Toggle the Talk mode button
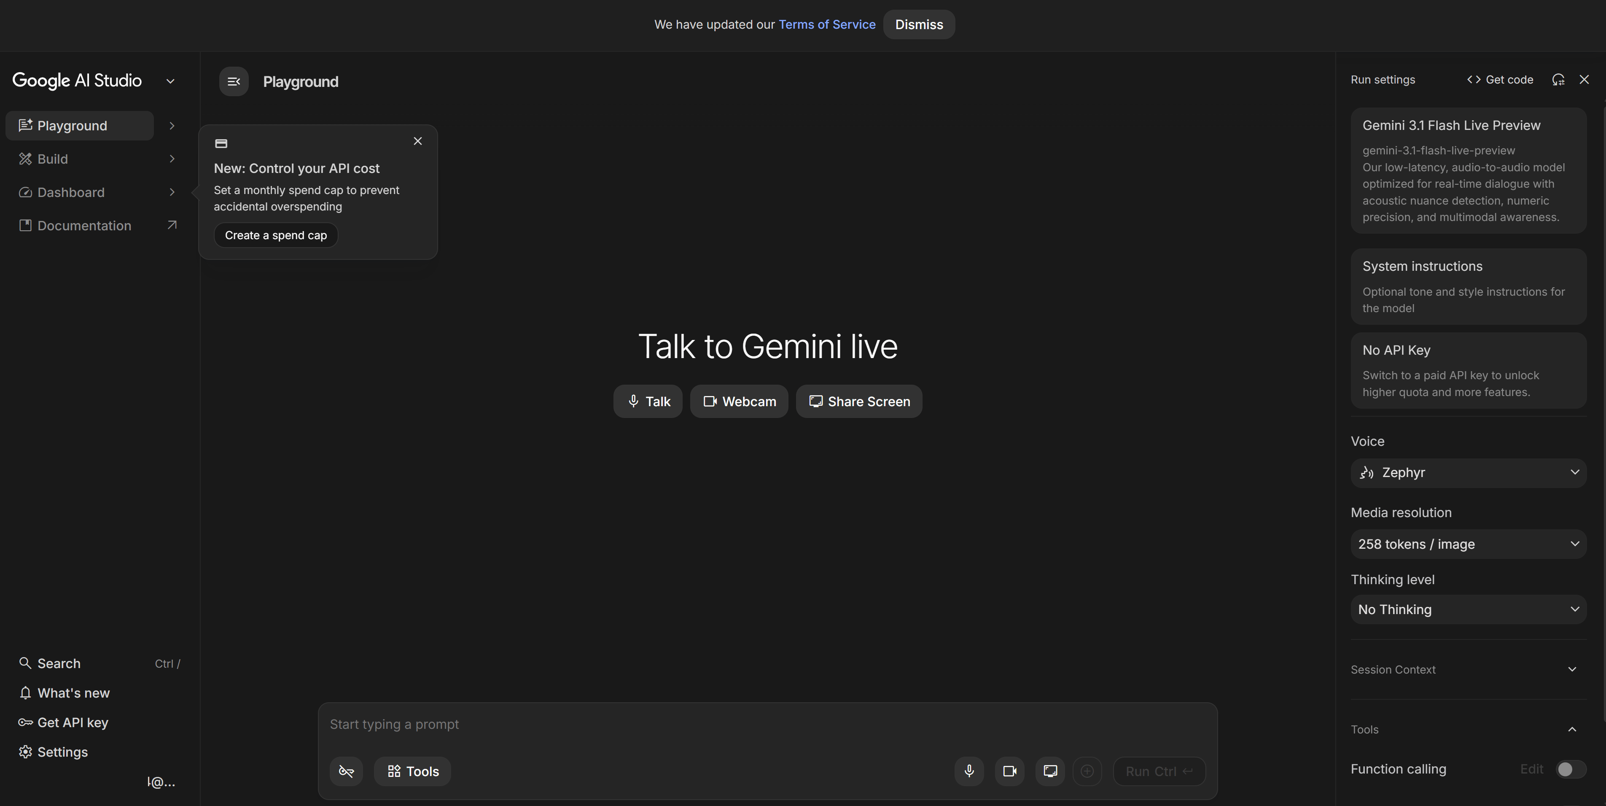Screen dimensions: 1606x806 click(x=648, y=401)
